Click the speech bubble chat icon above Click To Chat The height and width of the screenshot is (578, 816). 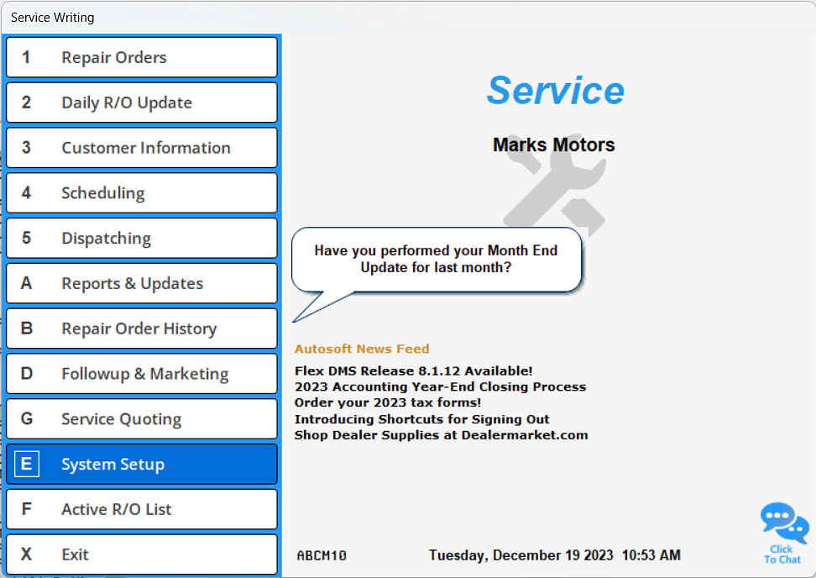click(783, 521)
